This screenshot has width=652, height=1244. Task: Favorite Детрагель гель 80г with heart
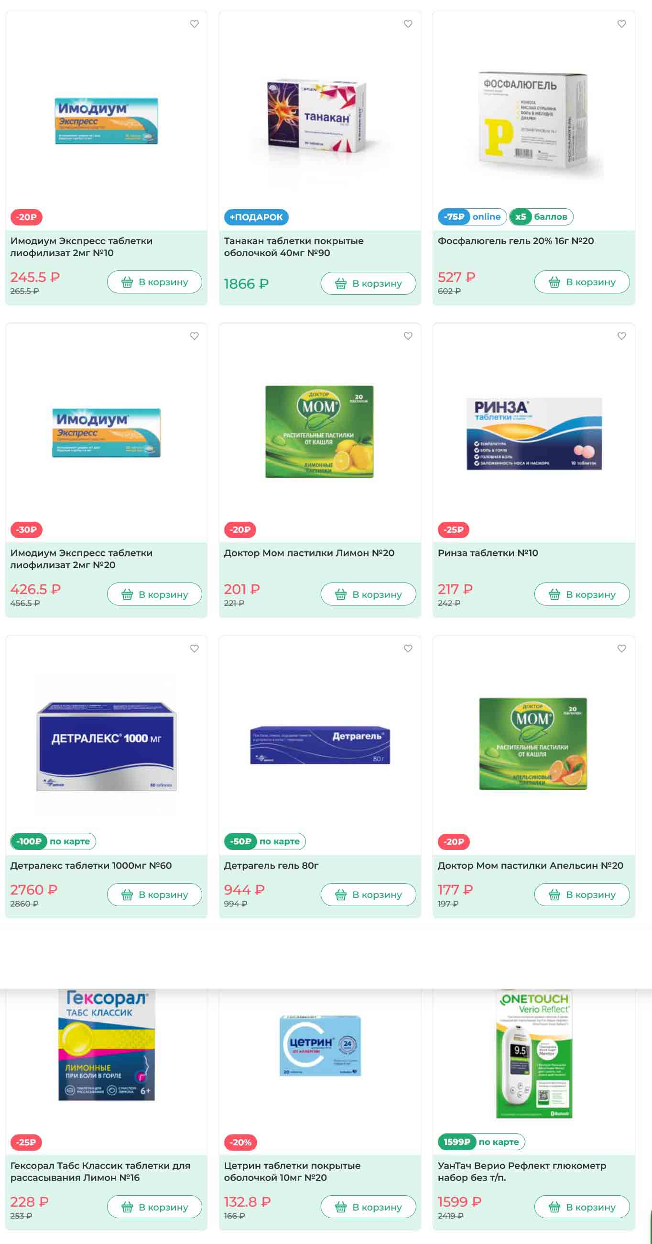[x=408, y=648]
